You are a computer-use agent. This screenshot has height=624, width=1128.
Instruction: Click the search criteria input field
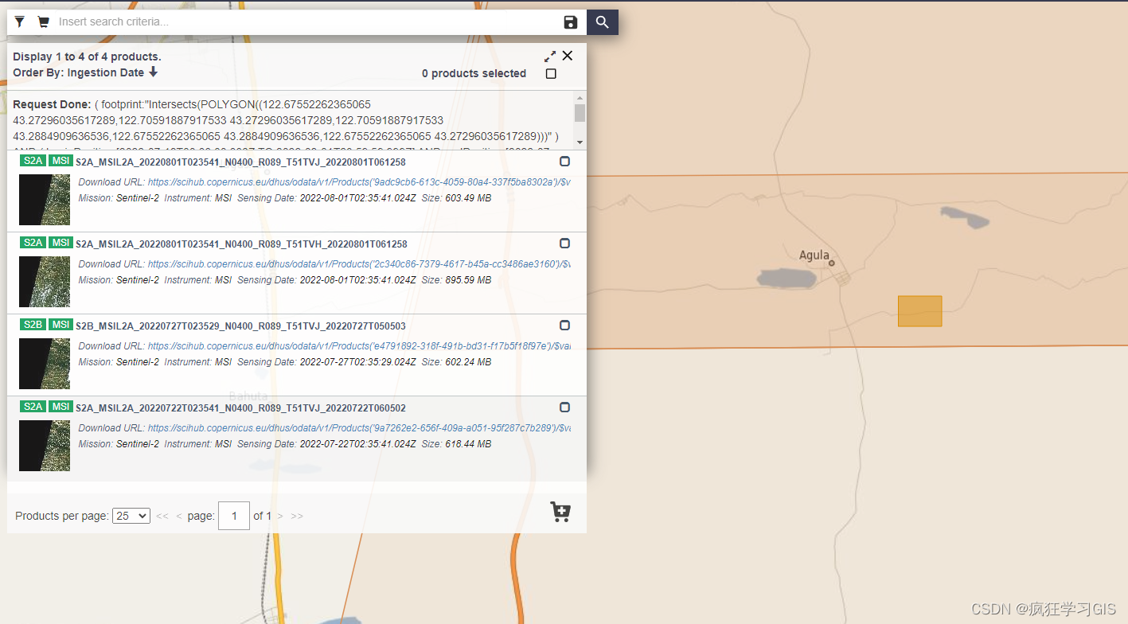(x=306, y=21)
